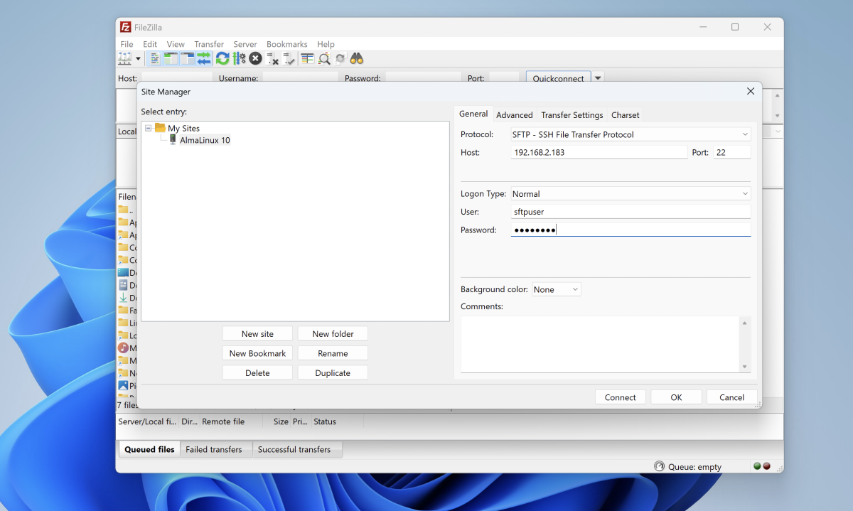Open the directory listing filters icon

[307, 59]
